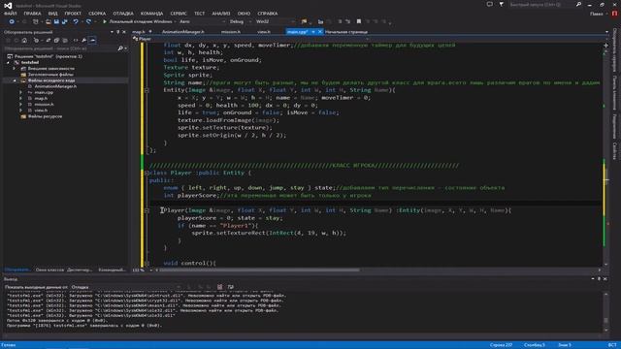Toggle the pin on main.cpp tab
This screenshot has height=349, width=621.
coord(313,32)
